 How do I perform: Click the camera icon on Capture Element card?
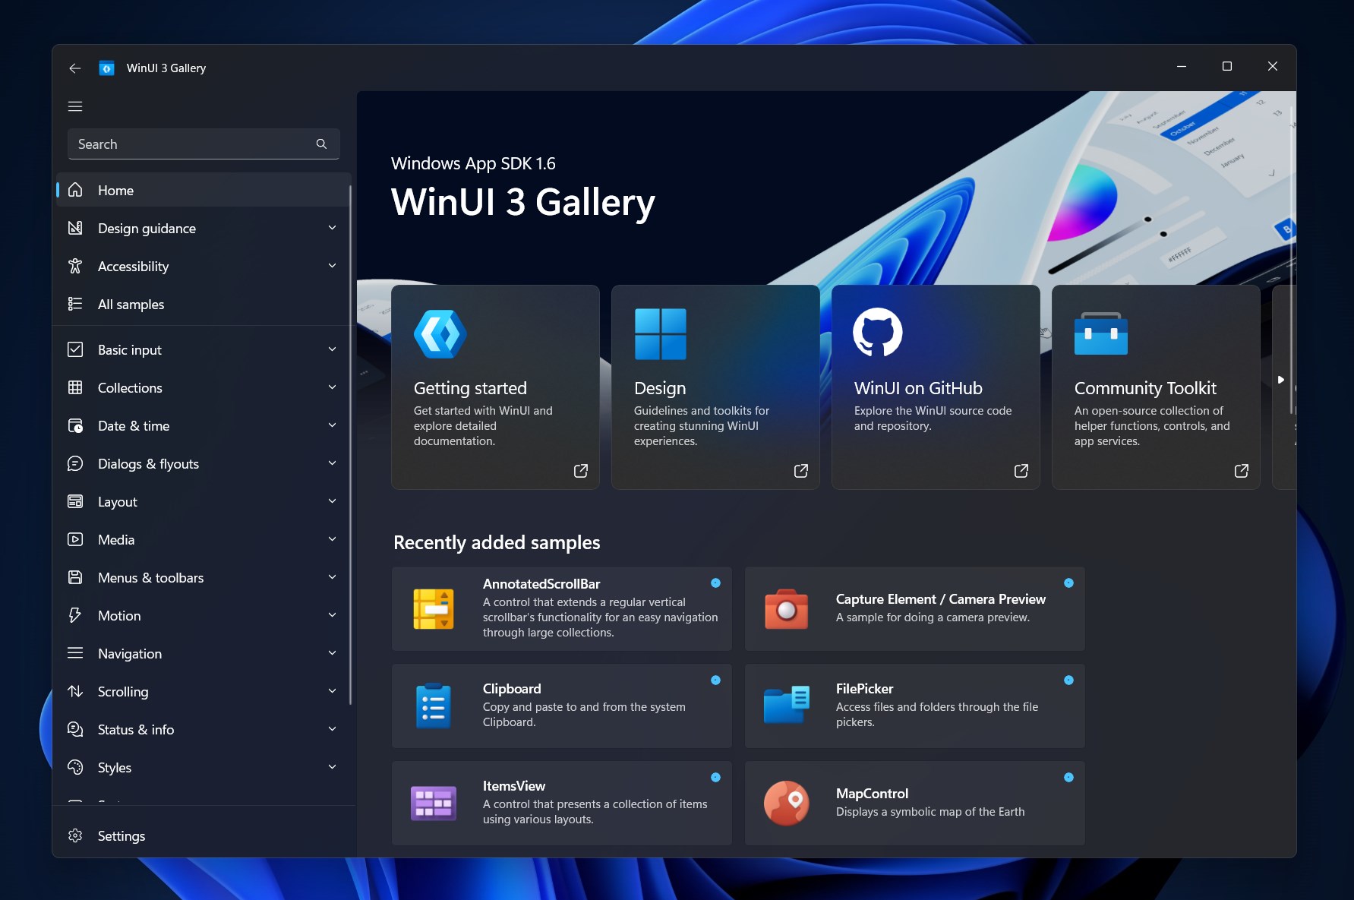tap(786, 608)
